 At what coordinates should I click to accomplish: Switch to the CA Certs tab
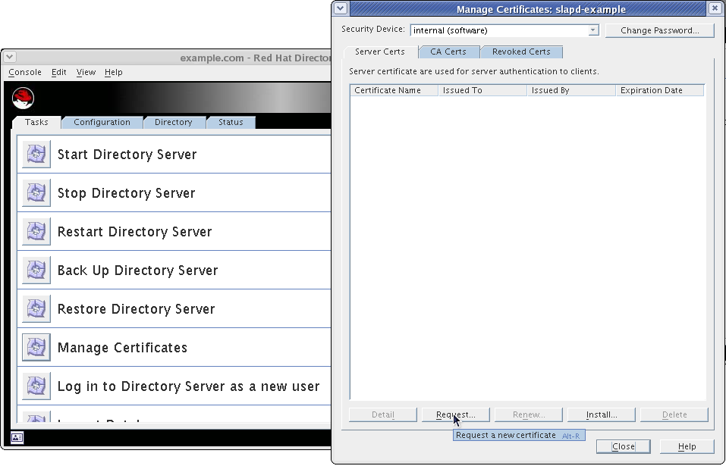[448, 52]
